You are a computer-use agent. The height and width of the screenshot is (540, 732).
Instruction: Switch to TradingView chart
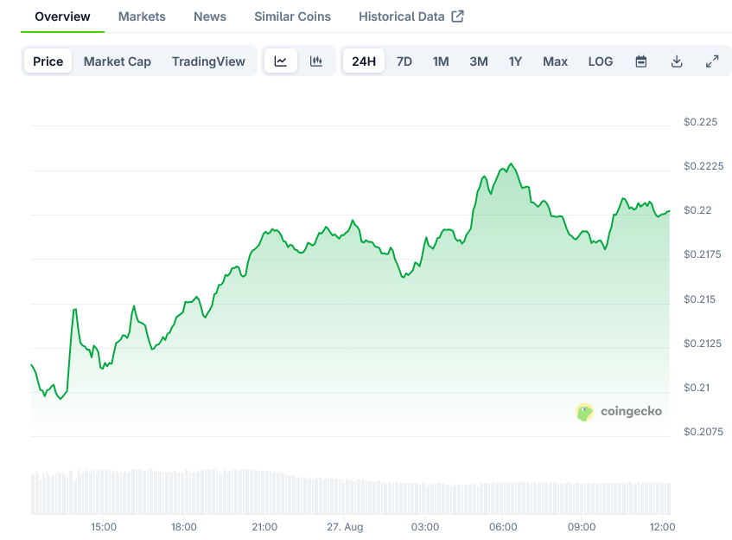pos(208,61)
